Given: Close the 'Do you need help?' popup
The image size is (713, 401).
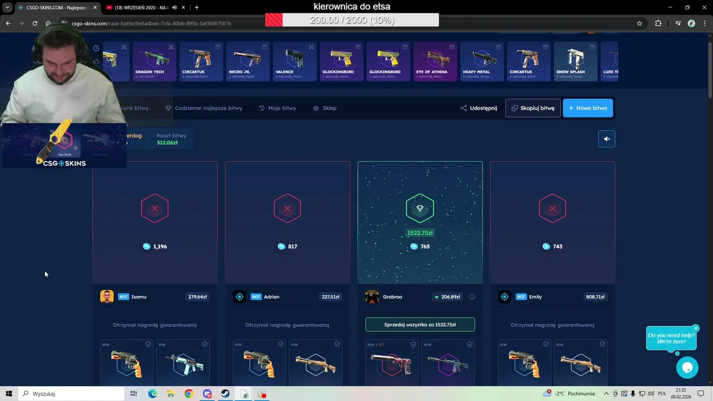Looking at the screenshot, I should point(695,328).
